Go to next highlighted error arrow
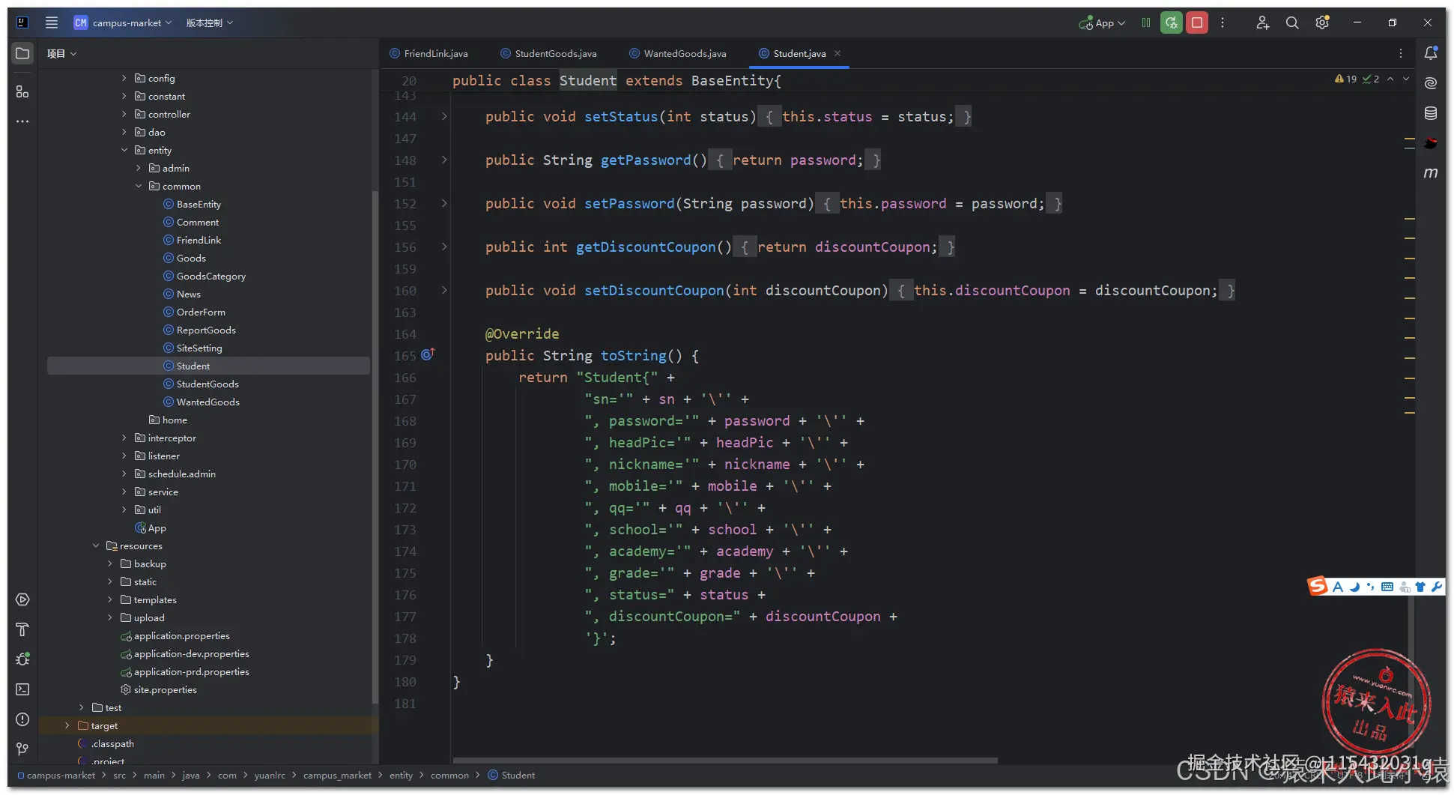Viewport: 1454px width, 795px height. coord(1406,79)
